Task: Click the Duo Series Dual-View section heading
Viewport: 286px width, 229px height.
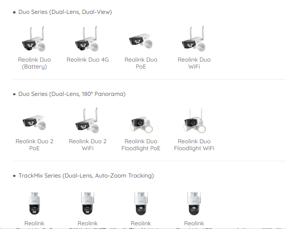Action: tap(65, 12)
